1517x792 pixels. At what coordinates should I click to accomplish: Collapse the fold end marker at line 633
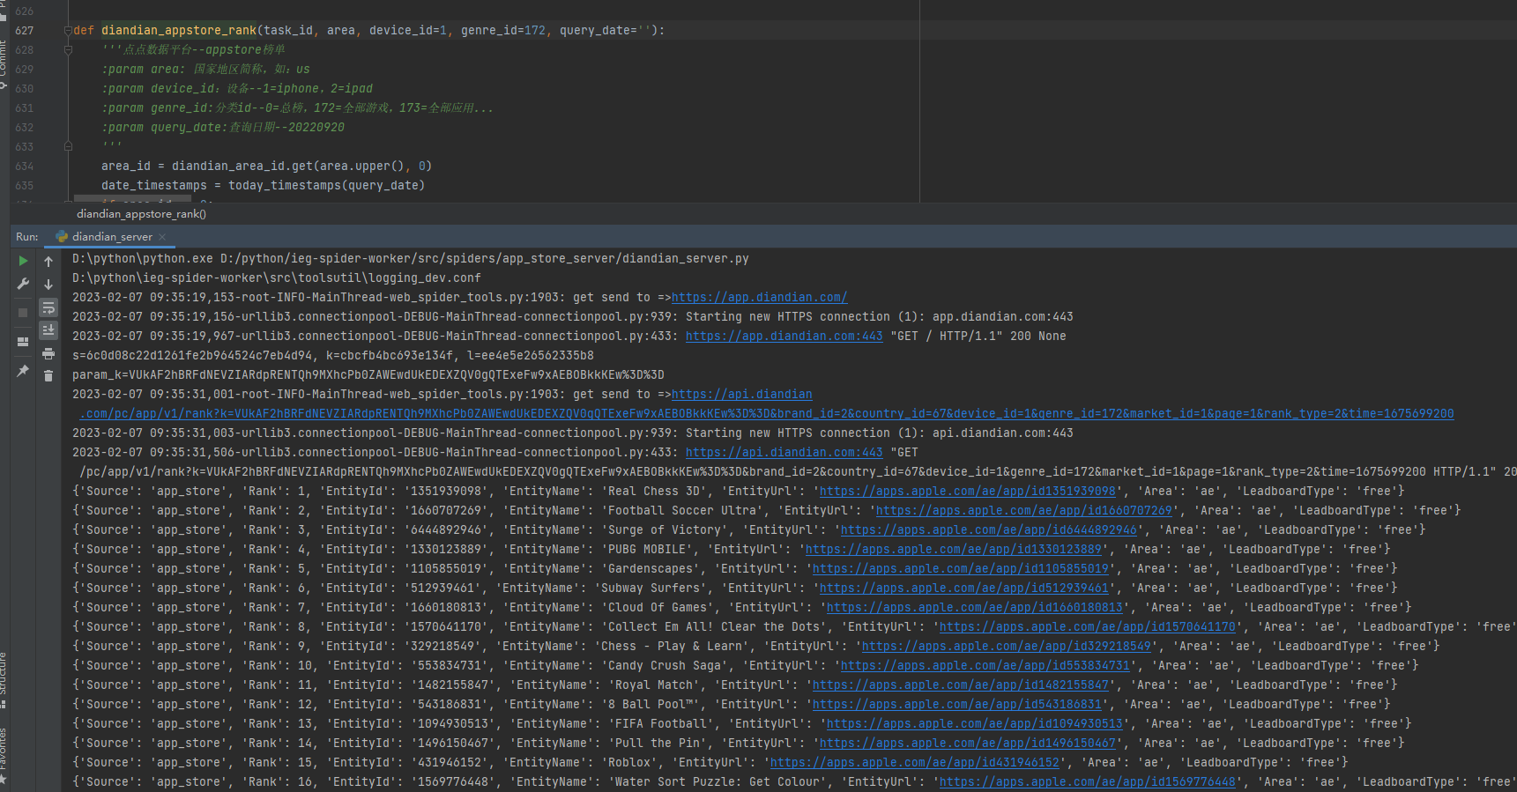coord(68,147)
